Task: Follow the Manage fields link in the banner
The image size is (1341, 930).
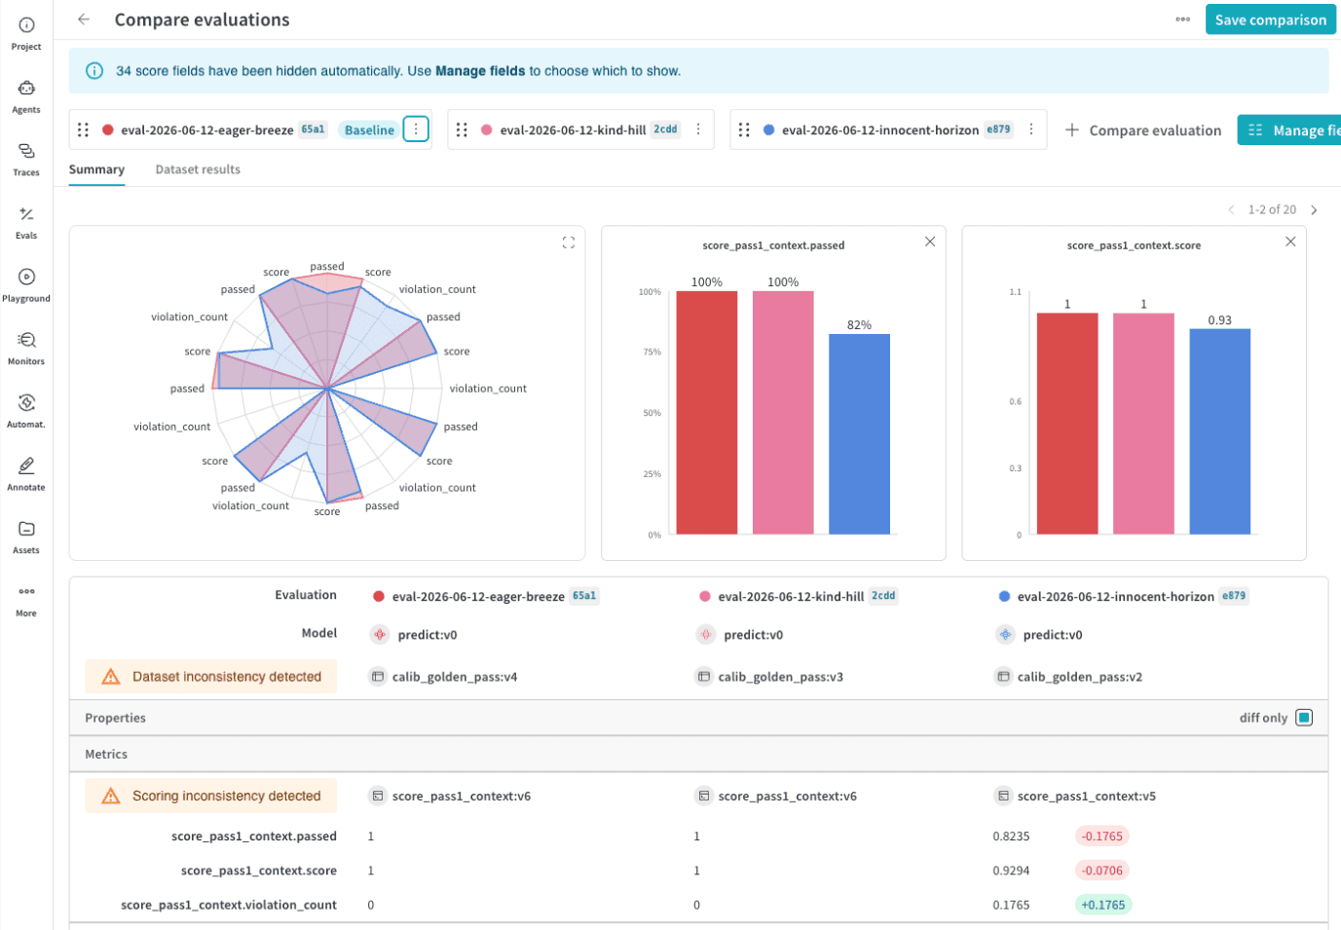Action: click(480, 71)
